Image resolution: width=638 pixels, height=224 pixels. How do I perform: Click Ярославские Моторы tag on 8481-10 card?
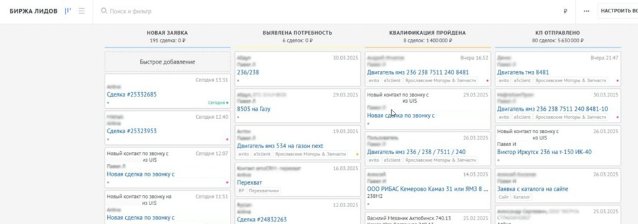point(571,118)
